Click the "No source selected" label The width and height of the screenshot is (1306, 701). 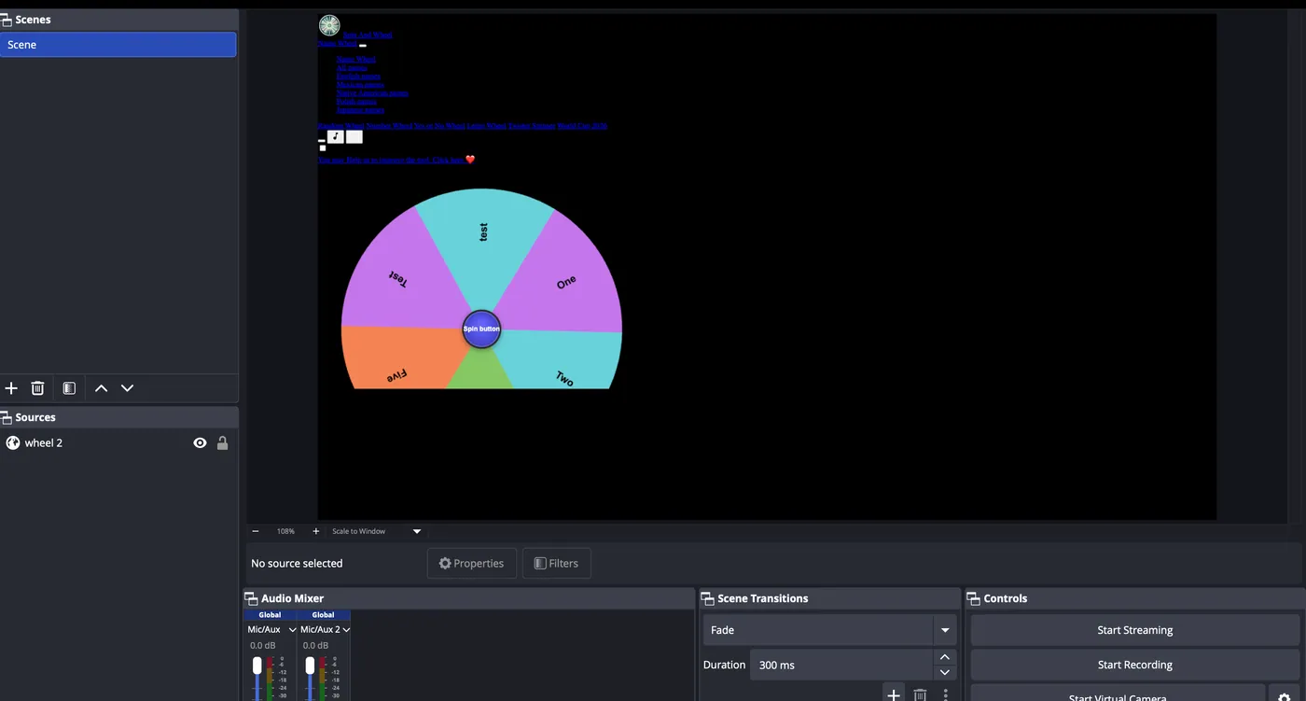coord(297,564)
